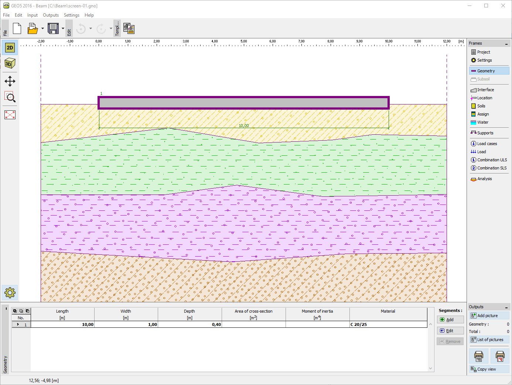Viewport: 512px width, 385px height.
Task: Click the fit-to-window zoom extents icon
Action: click(10, 115)
